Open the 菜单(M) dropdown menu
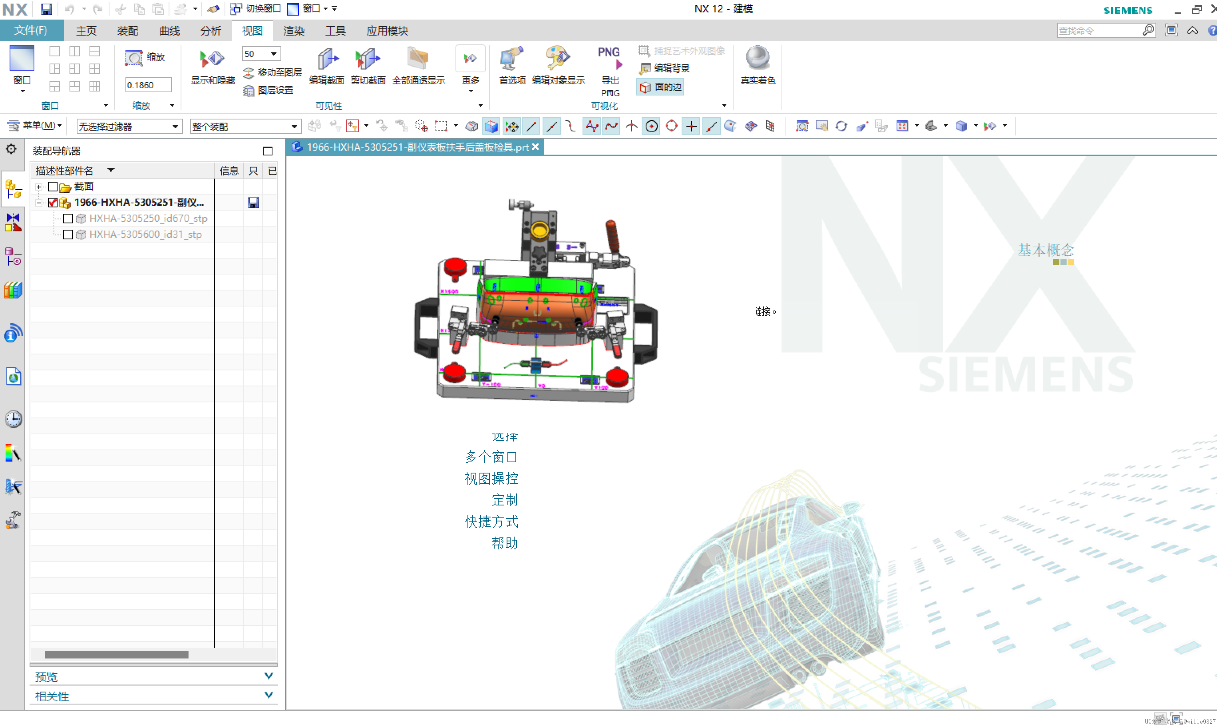Image resolution: width=1217 pixels, height=726 pixels. click(35, 126)
